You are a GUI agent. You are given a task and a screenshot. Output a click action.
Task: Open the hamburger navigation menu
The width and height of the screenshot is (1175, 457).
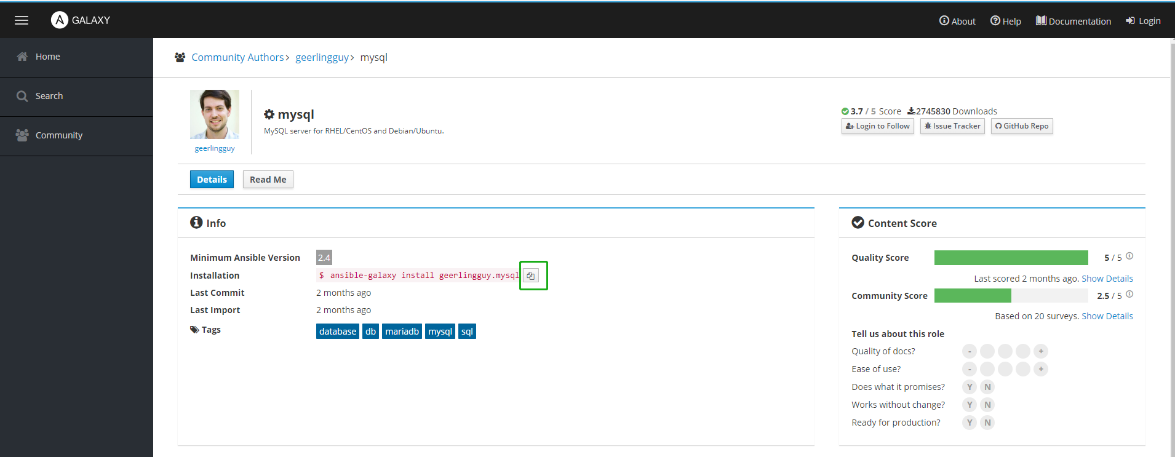point(22,20)
